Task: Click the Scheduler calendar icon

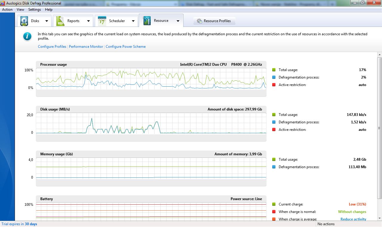Action: (102, 21)
